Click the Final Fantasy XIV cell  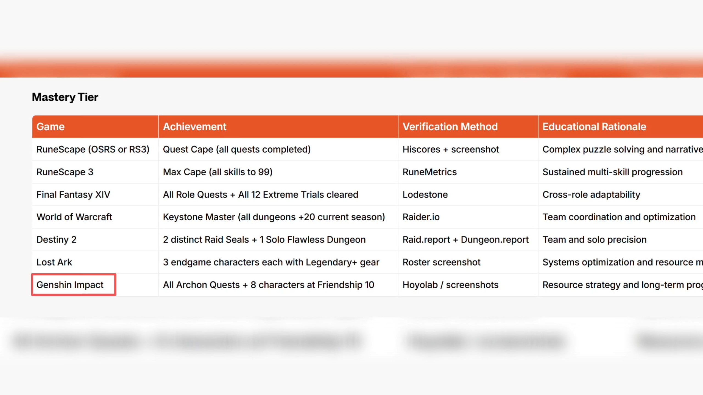tap(95, 194)
